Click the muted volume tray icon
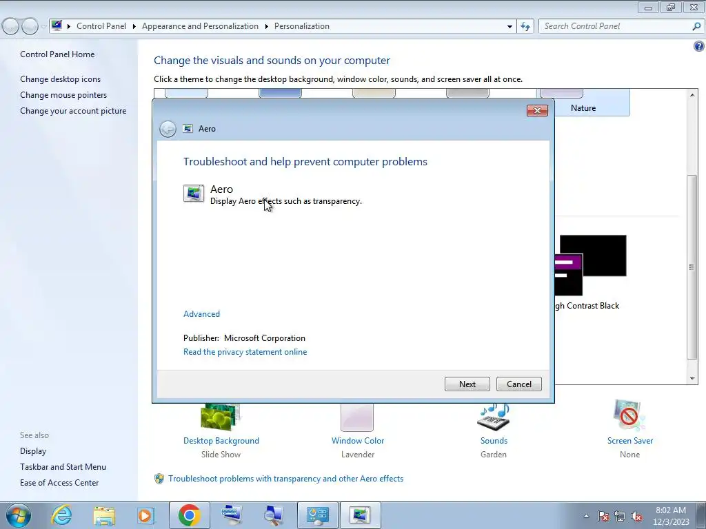Viewport: 706px width, 529px height. (636, 517)
